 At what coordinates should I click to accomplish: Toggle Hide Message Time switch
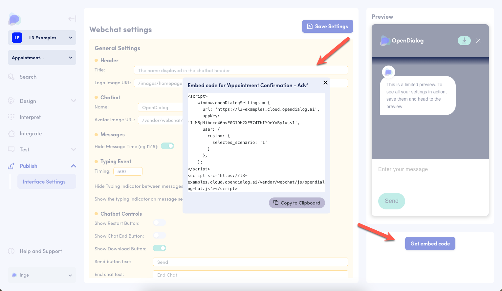click(167, 146)
